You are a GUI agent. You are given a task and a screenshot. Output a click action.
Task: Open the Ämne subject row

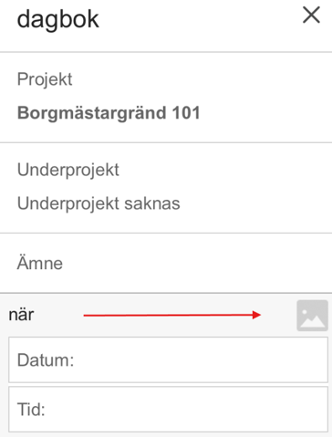coord(166,263)
